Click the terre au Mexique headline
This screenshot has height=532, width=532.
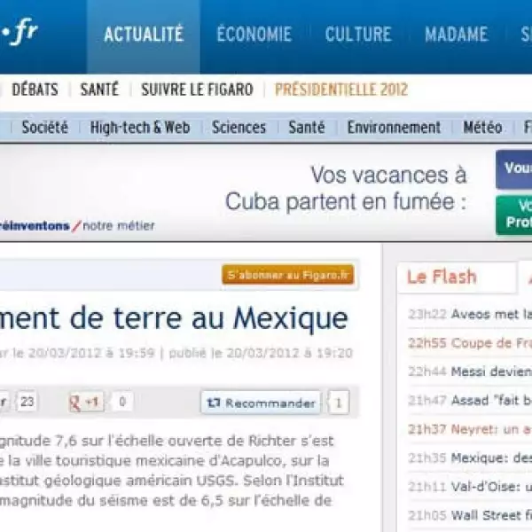coord(174,319)
